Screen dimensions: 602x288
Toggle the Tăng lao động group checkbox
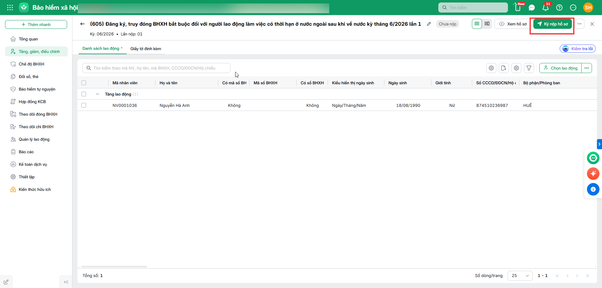point(84,94)
